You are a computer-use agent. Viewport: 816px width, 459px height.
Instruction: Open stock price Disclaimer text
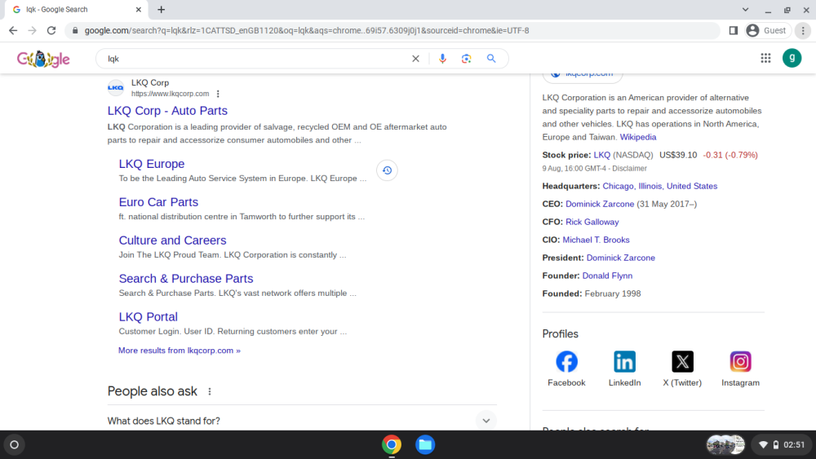pyautogui.click(x=629, y=169)
